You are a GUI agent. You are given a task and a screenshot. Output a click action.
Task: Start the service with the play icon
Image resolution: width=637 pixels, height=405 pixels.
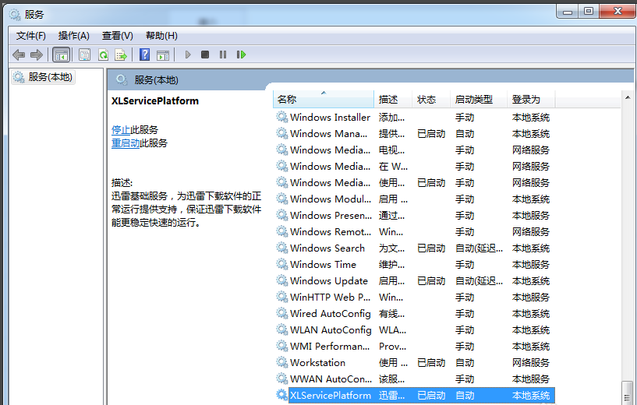188,55
